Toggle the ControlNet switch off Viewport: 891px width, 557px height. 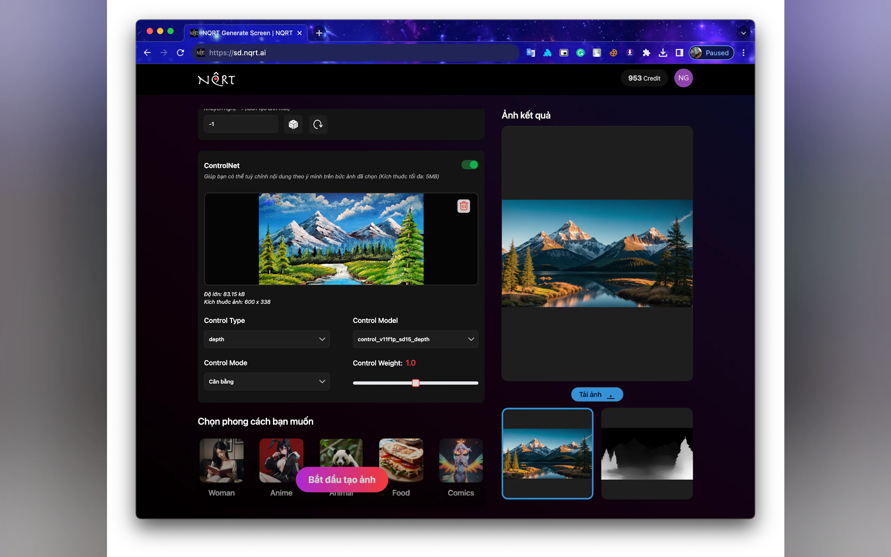tap(469, 165)
